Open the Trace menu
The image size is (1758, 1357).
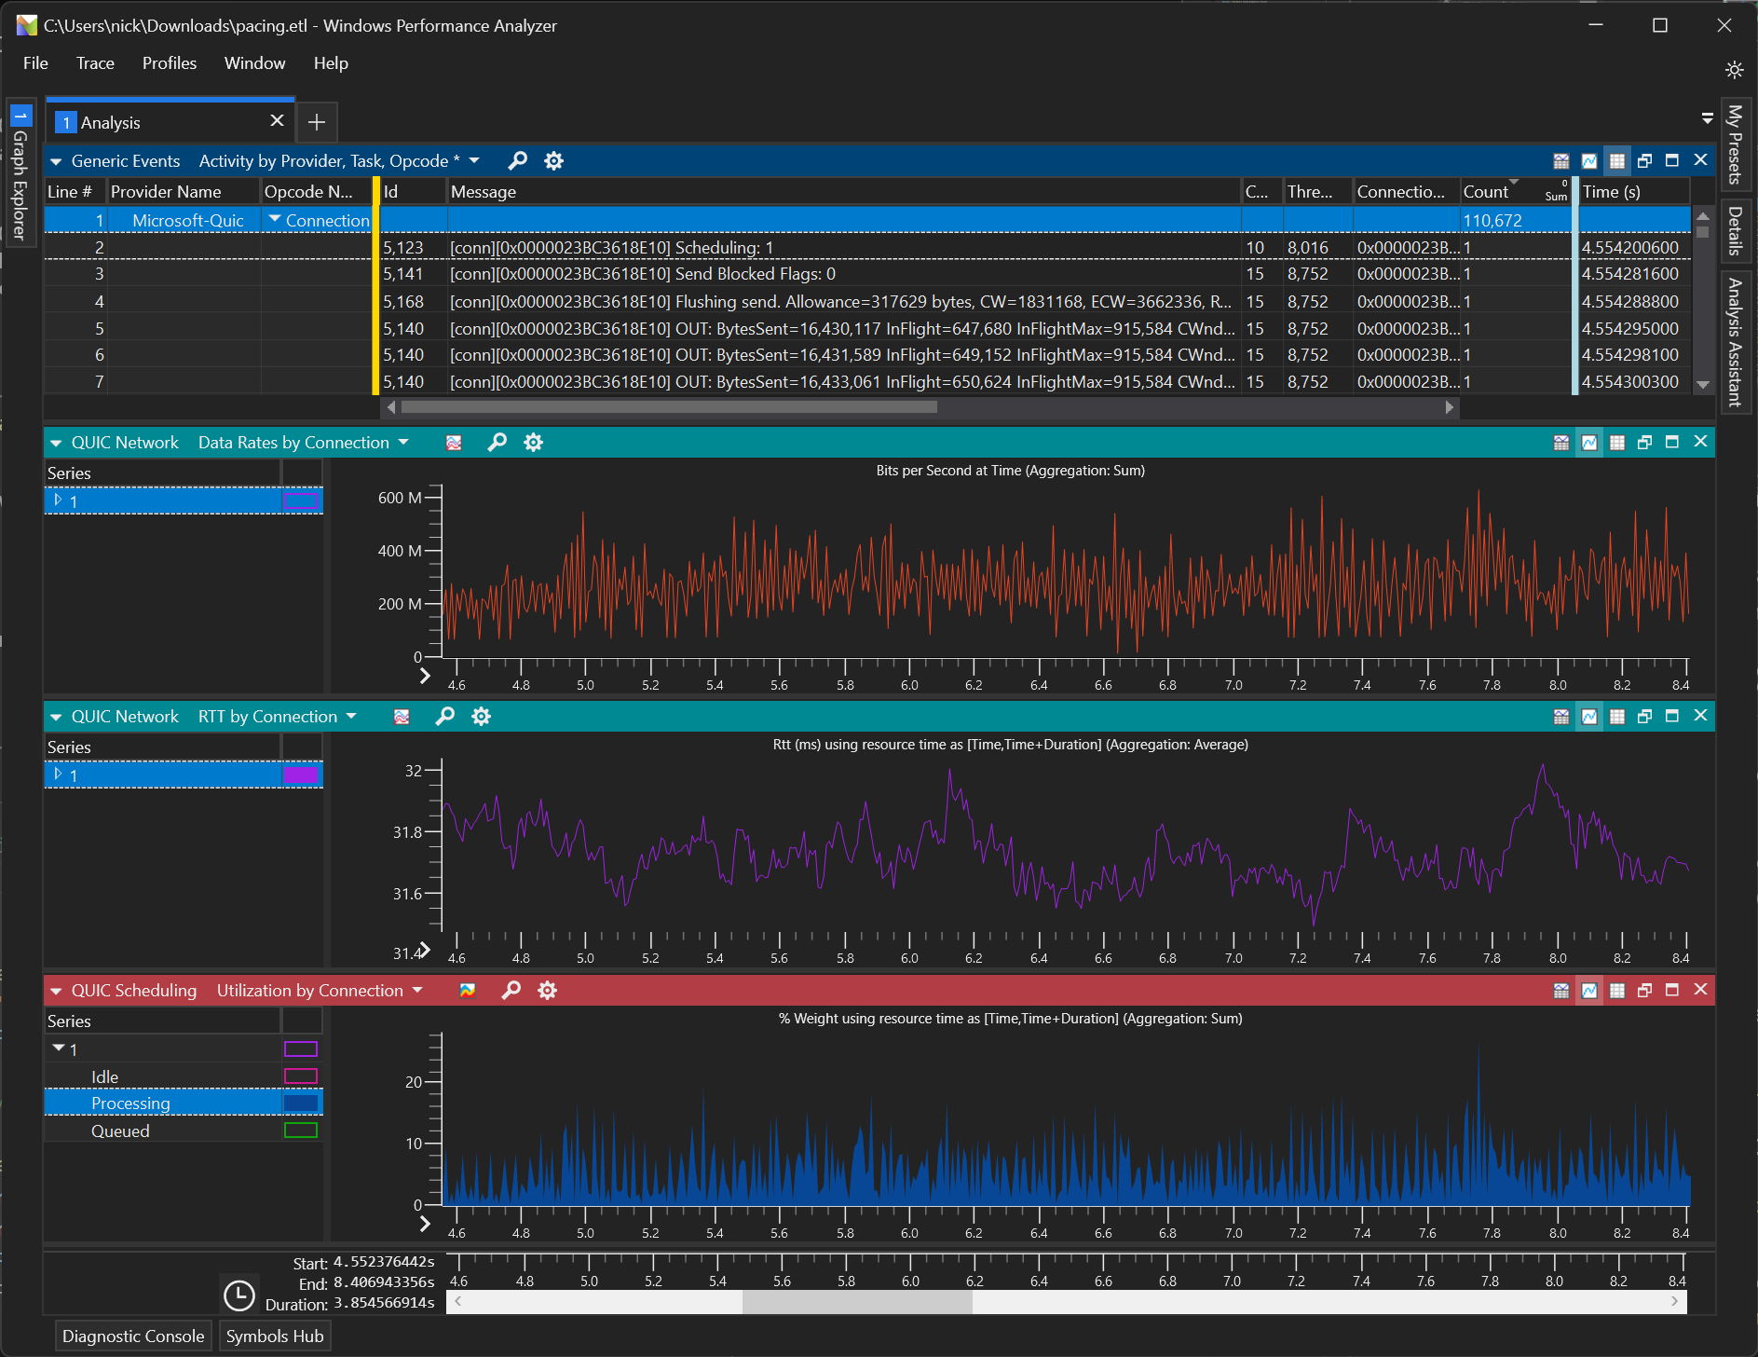point(95,63)
